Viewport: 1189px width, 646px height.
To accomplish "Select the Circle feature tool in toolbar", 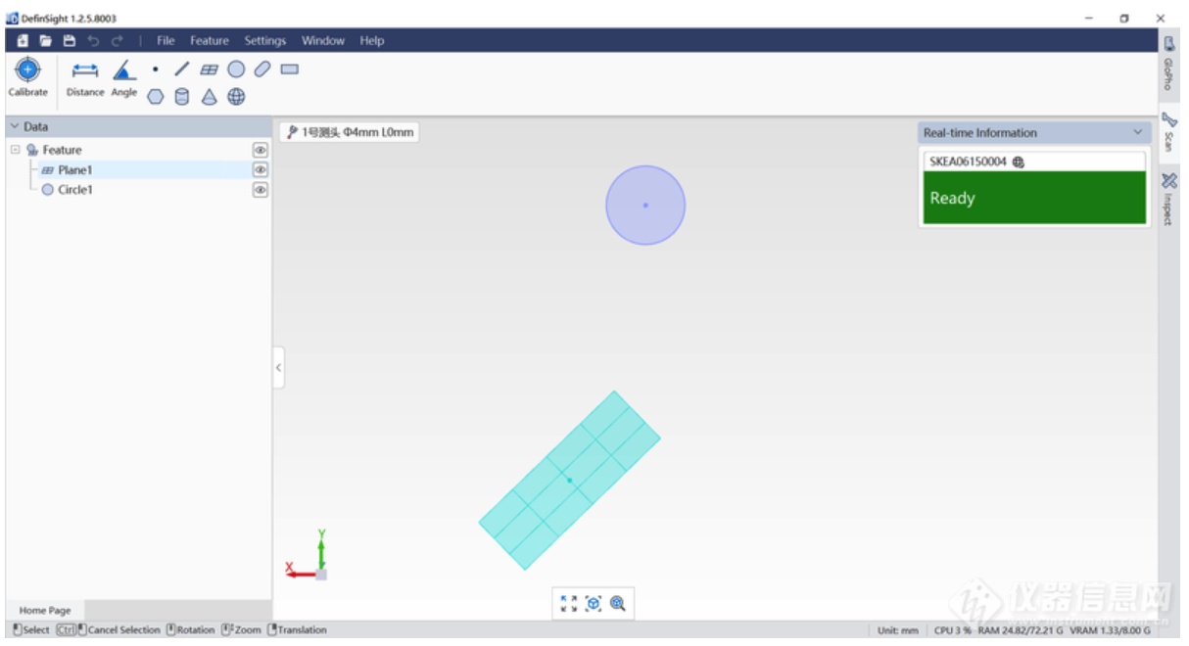I will point(236,69).
